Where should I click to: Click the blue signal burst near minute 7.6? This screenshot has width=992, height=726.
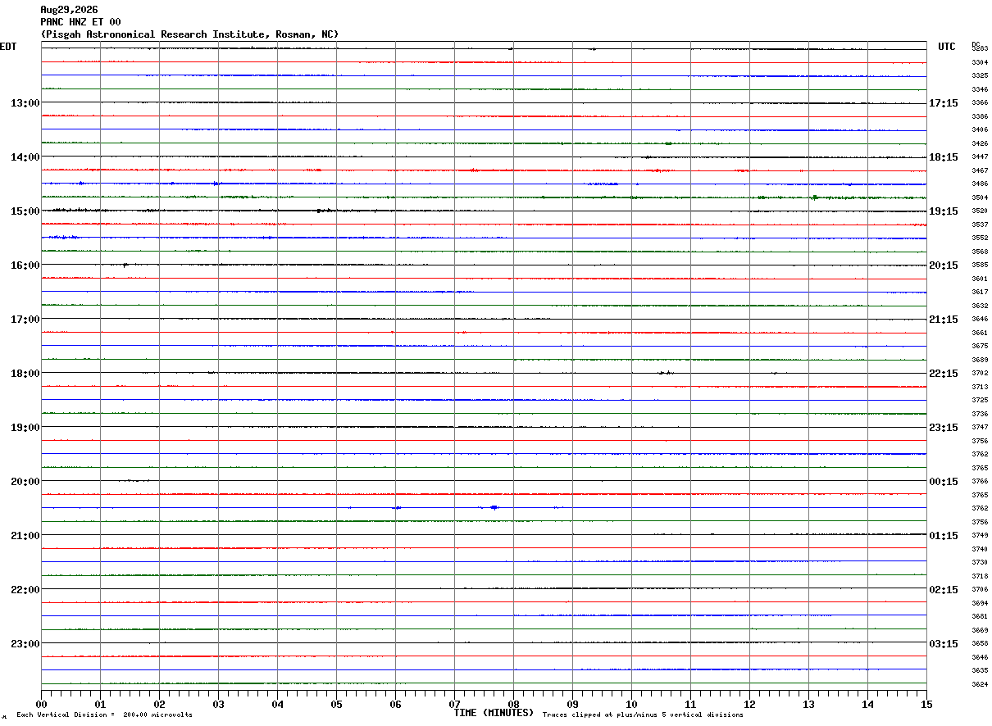coord(494,508)
